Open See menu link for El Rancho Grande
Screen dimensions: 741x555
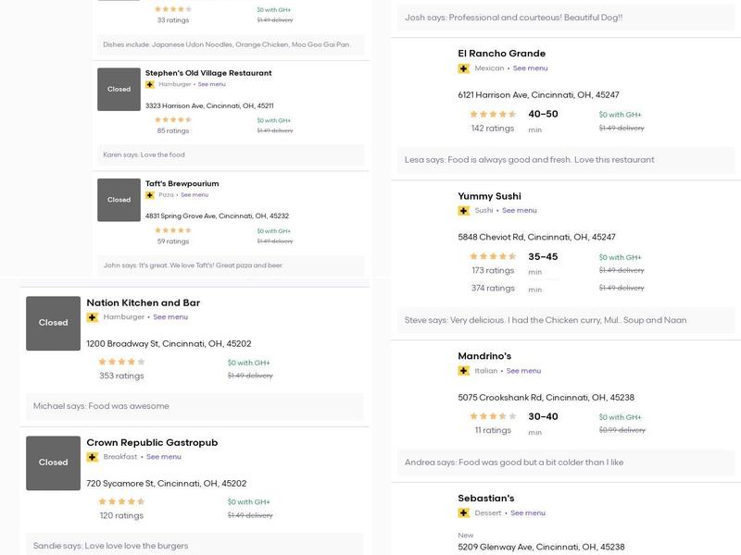pyautogui.click(x=530, y=68)
